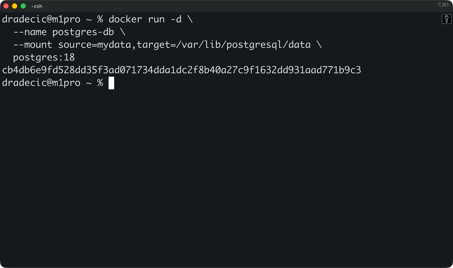Image resolution: width=453 pixels, height=268 pixels.
Task: Click the terminal cursor block
Action: 111,83
